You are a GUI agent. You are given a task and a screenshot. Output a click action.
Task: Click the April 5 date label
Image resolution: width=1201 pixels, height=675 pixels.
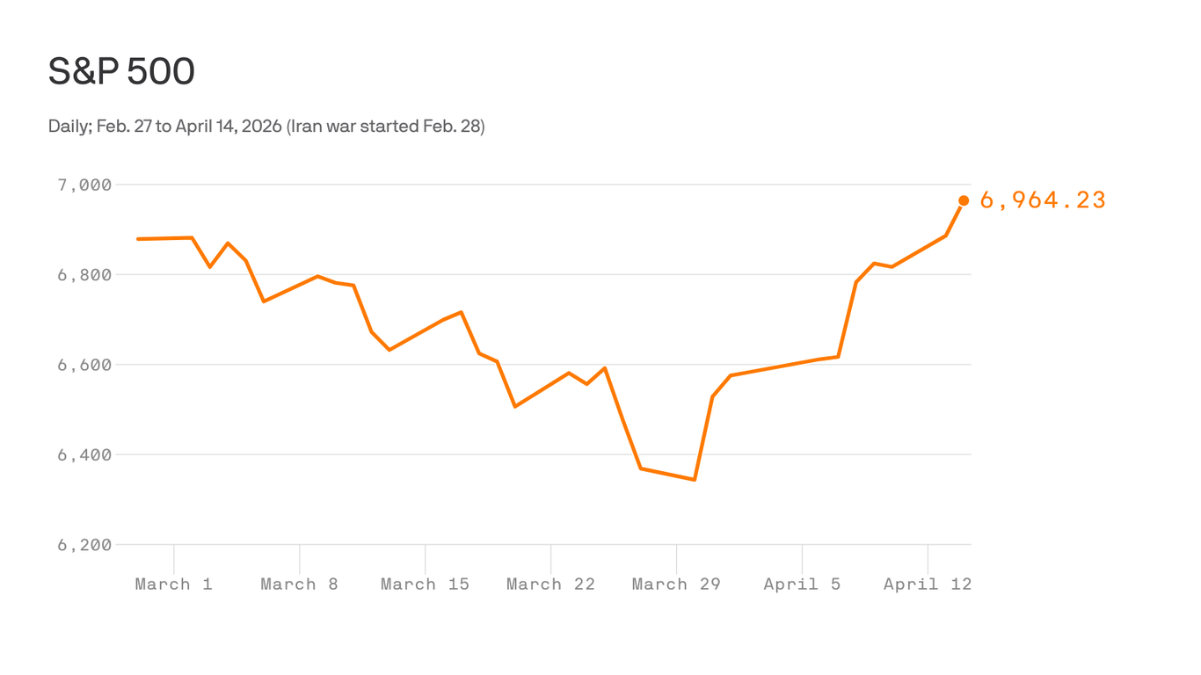[802, 584]
